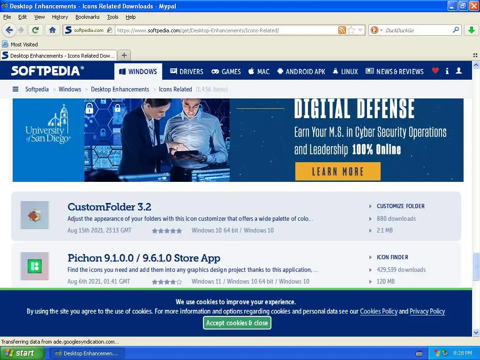Open Pichon 9.1.0.0 / 9.6.1.0 Store App link
This screenshot has width=480, height=360.
pos(144,258)
